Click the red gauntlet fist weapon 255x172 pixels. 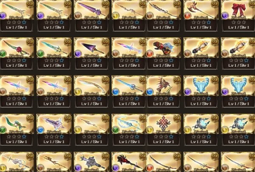click(x=163, y=48)
